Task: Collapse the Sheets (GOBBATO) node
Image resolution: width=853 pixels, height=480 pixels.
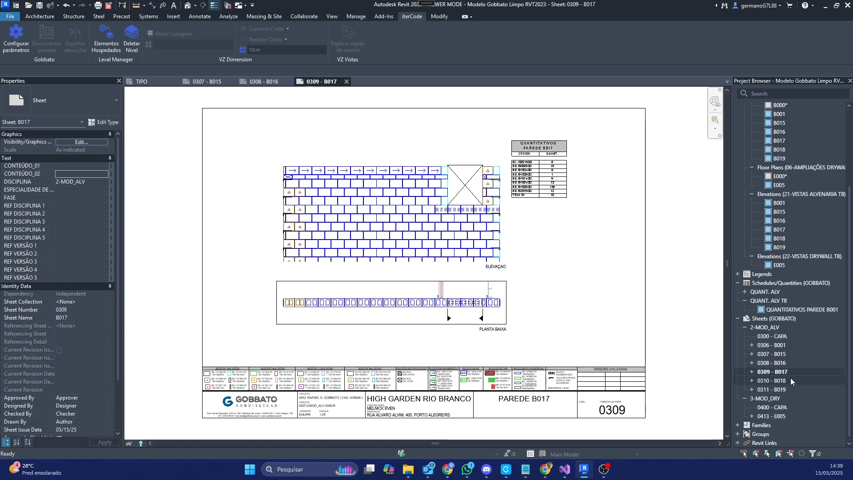Action: pyautogui.click(x=738, y=319)
